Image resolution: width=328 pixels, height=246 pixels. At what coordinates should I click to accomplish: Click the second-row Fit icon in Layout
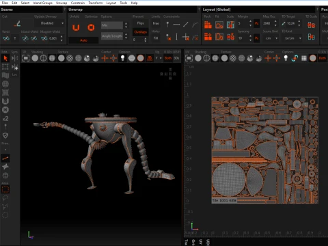click(219, 36)
